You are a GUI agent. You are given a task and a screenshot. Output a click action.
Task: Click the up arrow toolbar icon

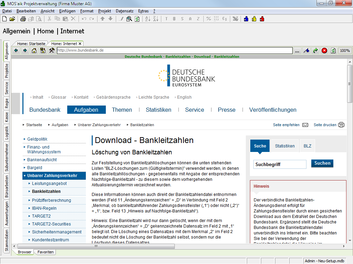coord(102,19)
